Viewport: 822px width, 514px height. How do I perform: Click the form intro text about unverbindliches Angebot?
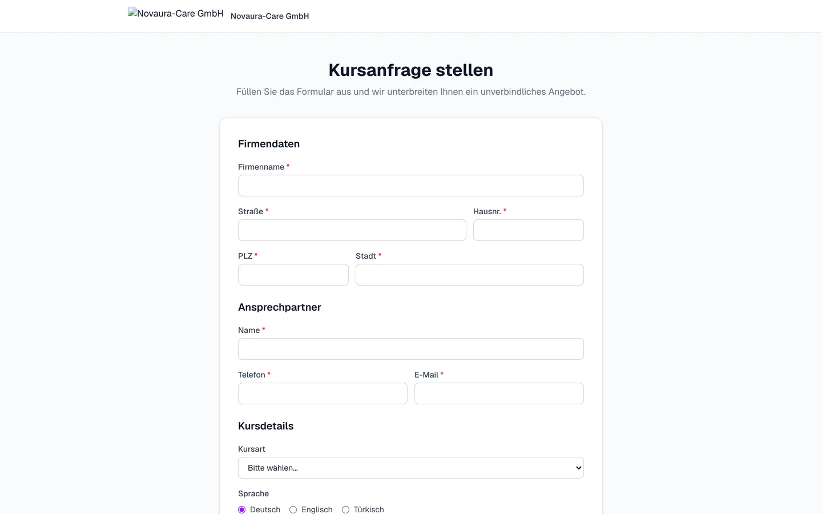tap(411, 91)
